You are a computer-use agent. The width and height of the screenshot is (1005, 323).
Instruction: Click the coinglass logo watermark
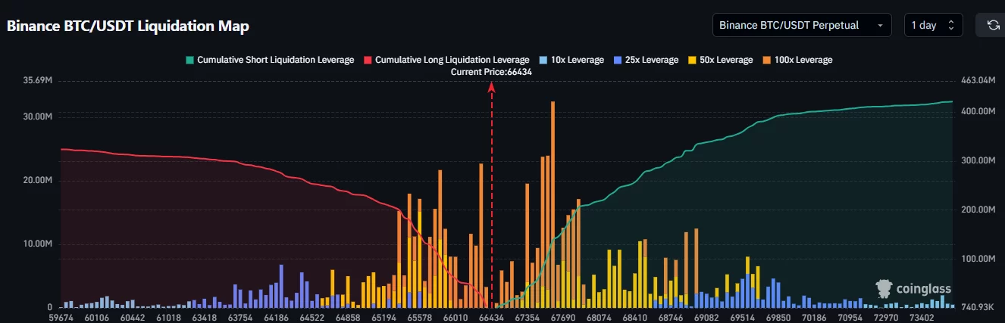912,288
